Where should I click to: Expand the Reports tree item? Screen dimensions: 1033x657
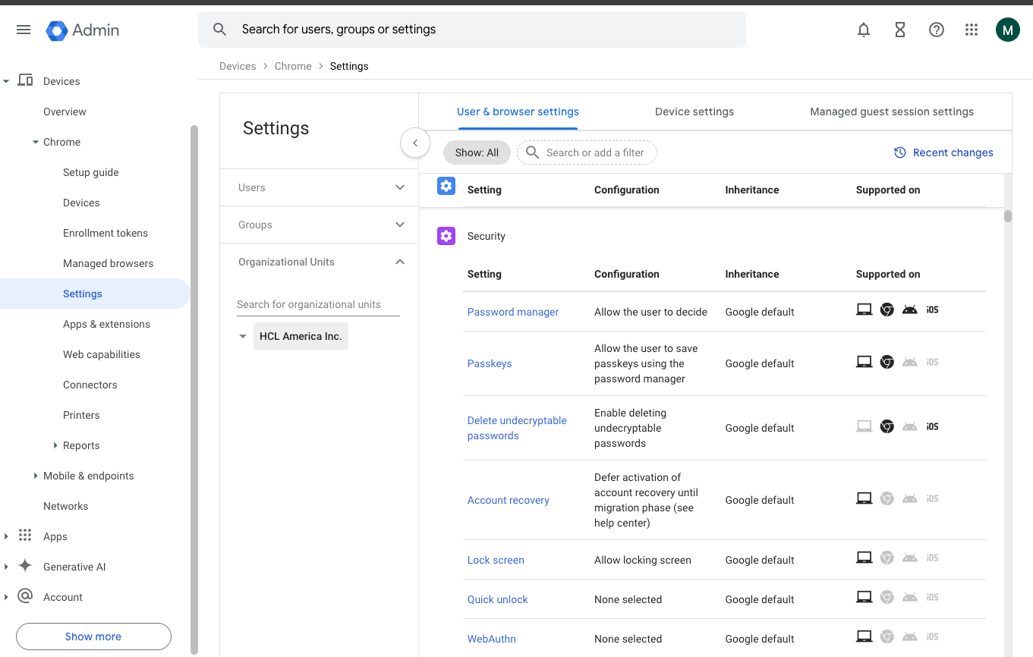coord(55,445)
